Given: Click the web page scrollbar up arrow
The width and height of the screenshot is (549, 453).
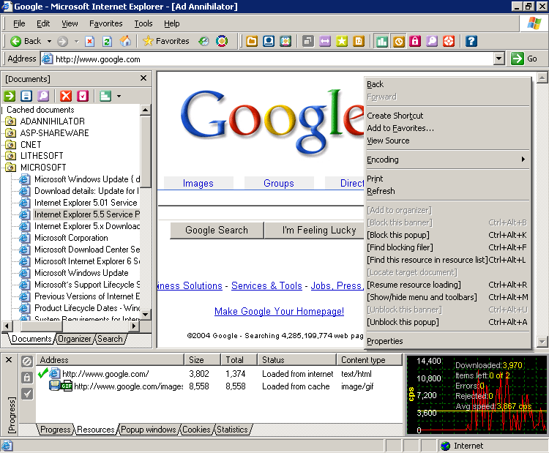Looking at the screenshot, I should tap(542, 78).
